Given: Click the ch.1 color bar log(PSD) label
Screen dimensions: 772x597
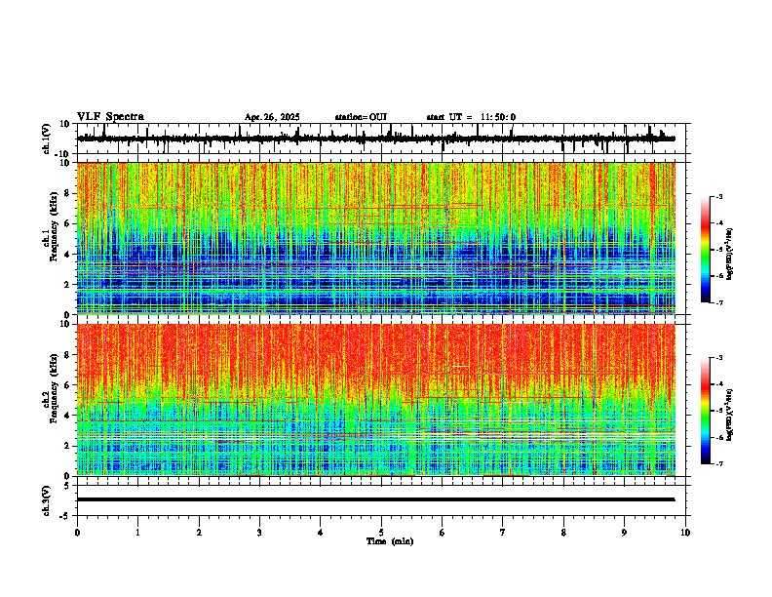Looking at the screenshot, I should point(729,255).
